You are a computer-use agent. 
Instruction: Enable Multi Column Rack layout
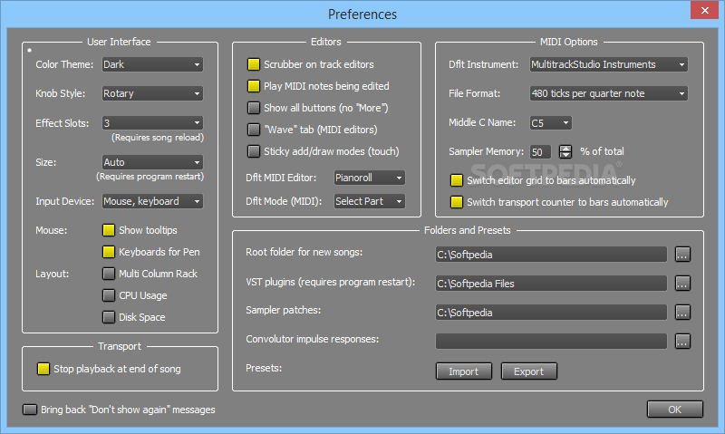pyautogui.click(x=109, y=274)
